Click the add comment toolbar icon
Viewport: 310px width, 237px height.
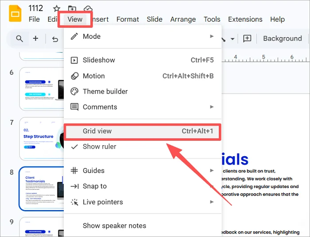click(247, 38)
